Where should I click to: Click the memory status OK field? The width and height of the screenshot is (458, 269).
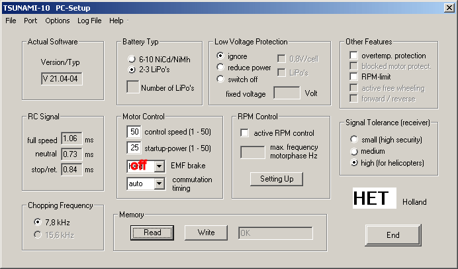275,233
